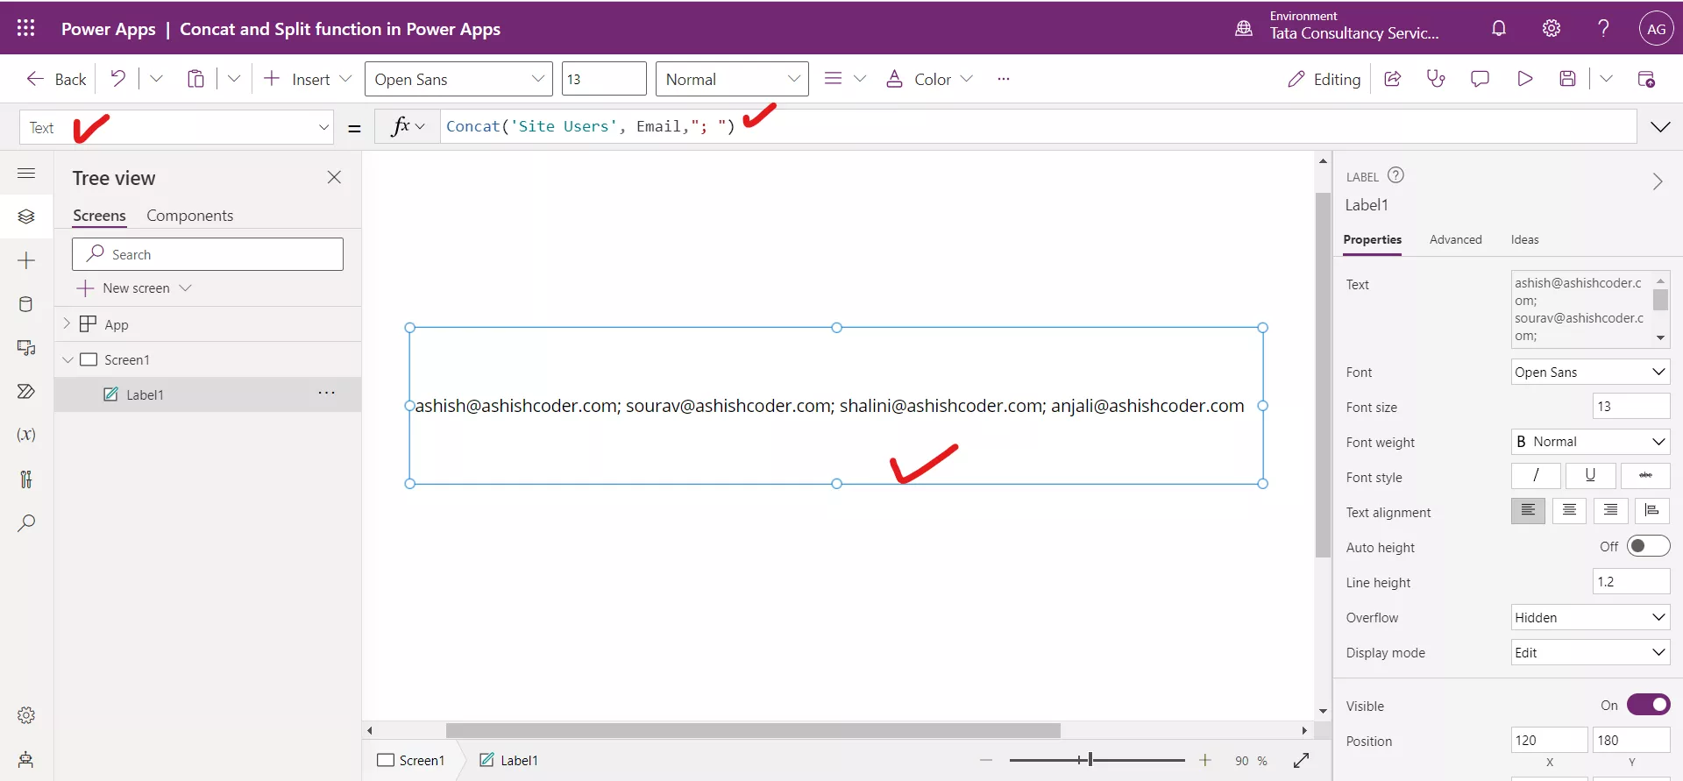The height and width of the screenshot is (781, 1683).
Task: Collapse the Screen1 tree node
Action: [67, 359]
